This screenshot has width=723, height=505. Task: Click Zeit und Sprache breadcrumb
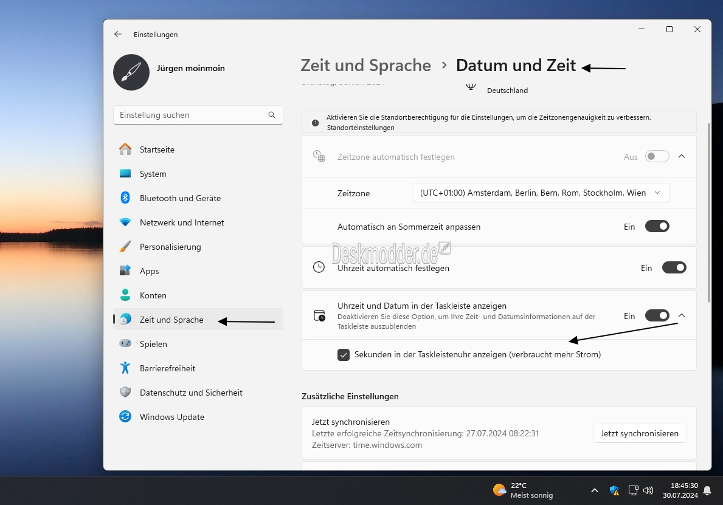coord(365,66)
